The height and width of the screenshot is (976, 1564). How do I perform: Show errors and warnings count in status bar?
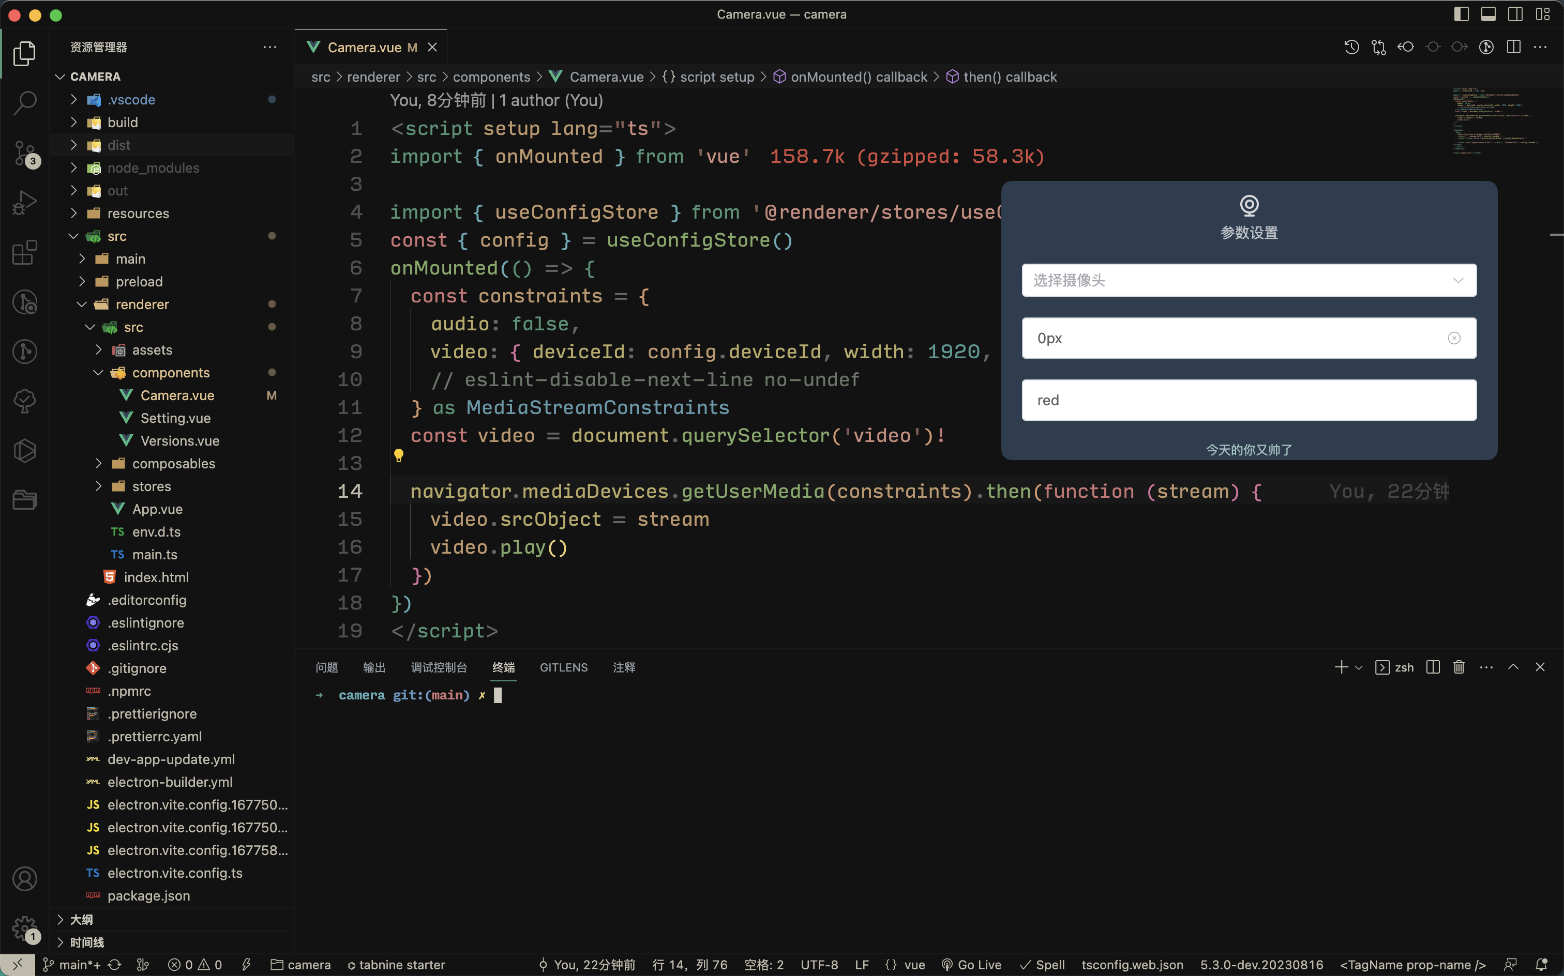(x=195, y=965)
